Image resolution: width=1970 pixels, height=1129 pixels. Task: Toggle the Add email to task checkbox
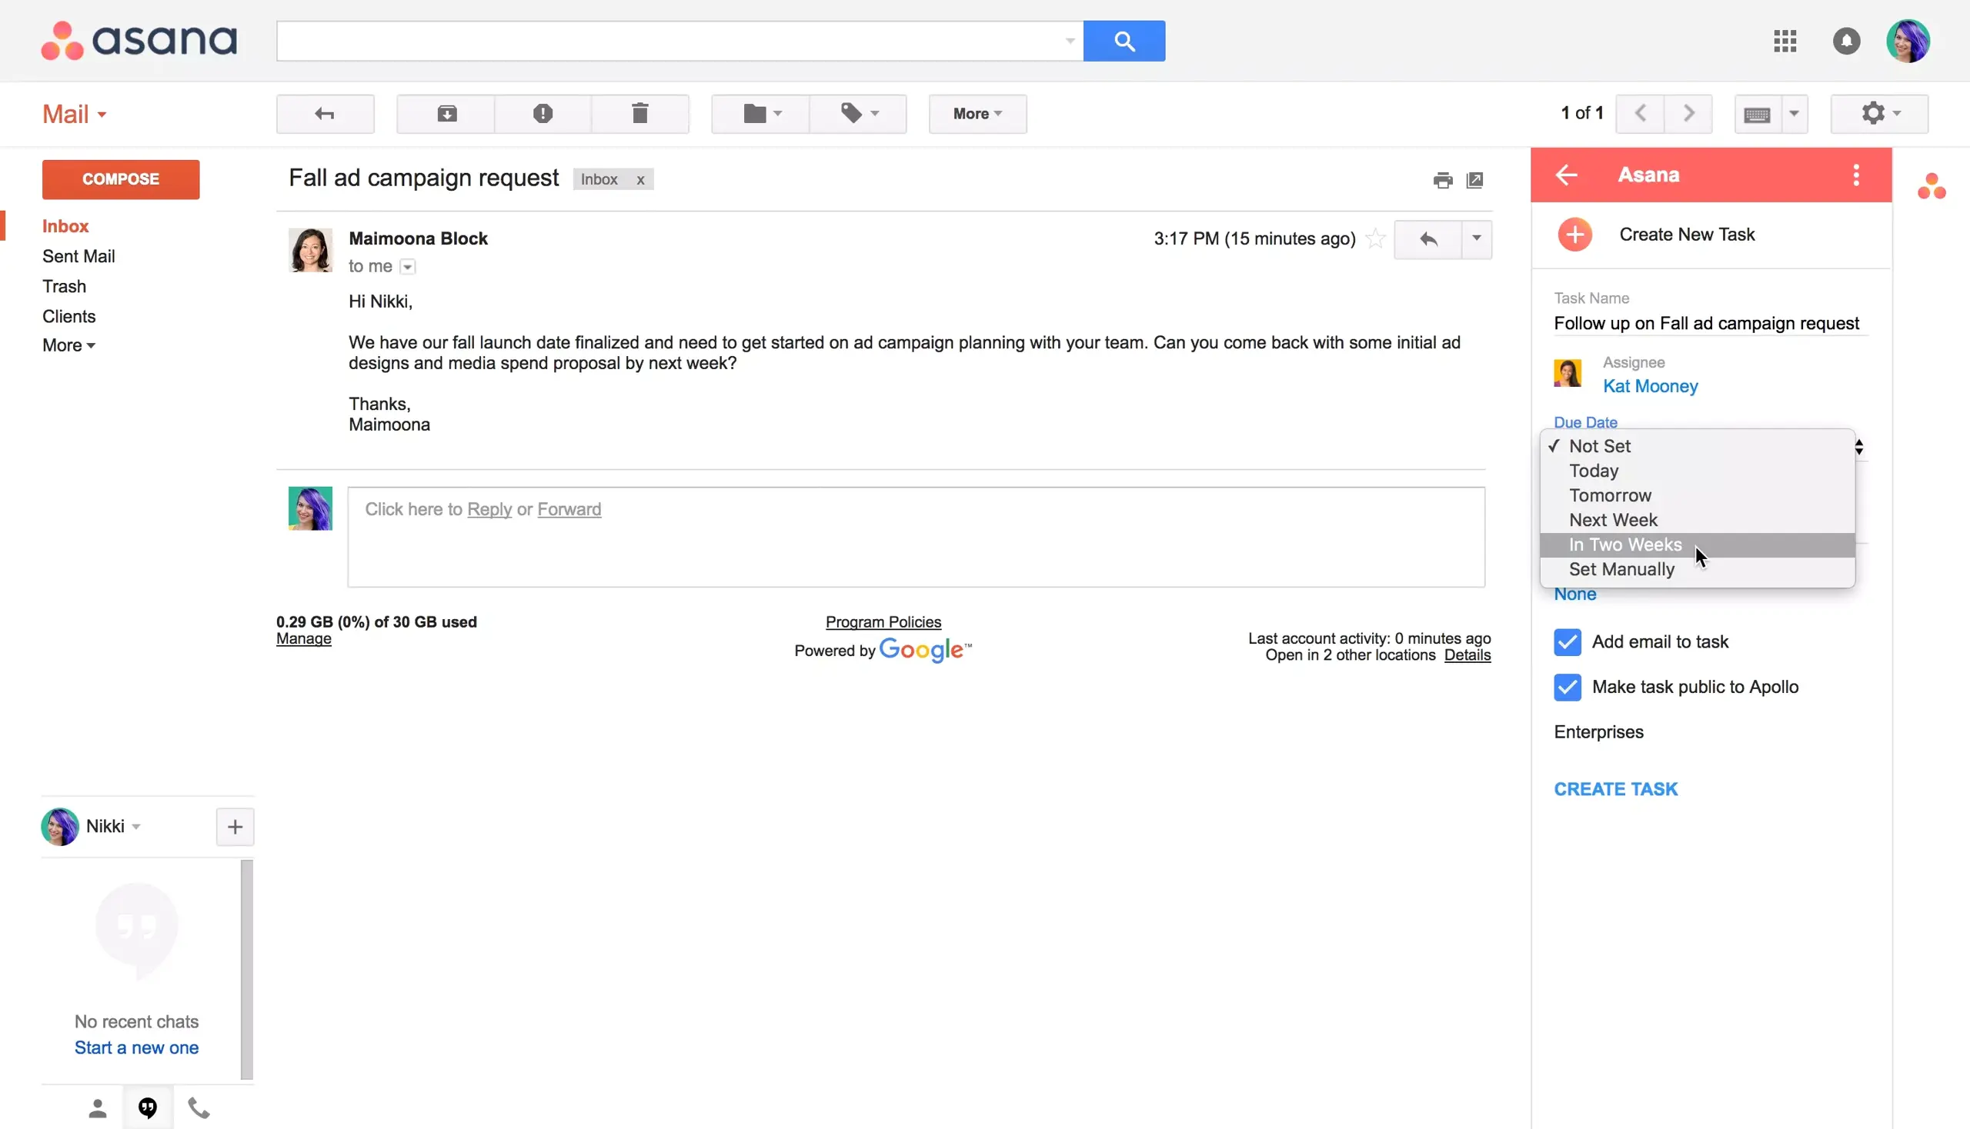pos(1567,641)
